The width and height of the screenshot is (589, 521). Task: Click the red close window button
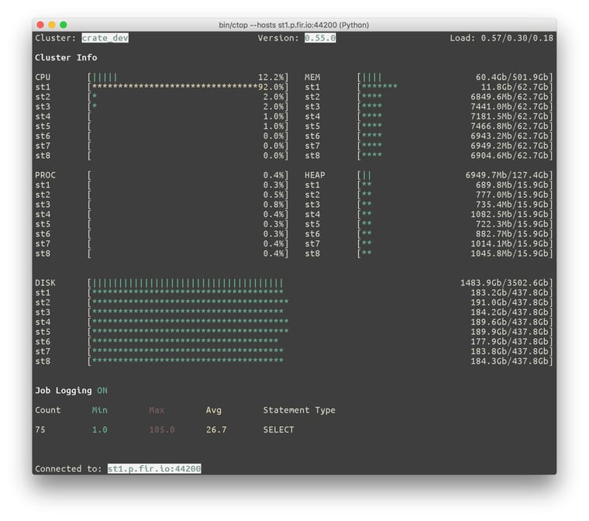40,25
